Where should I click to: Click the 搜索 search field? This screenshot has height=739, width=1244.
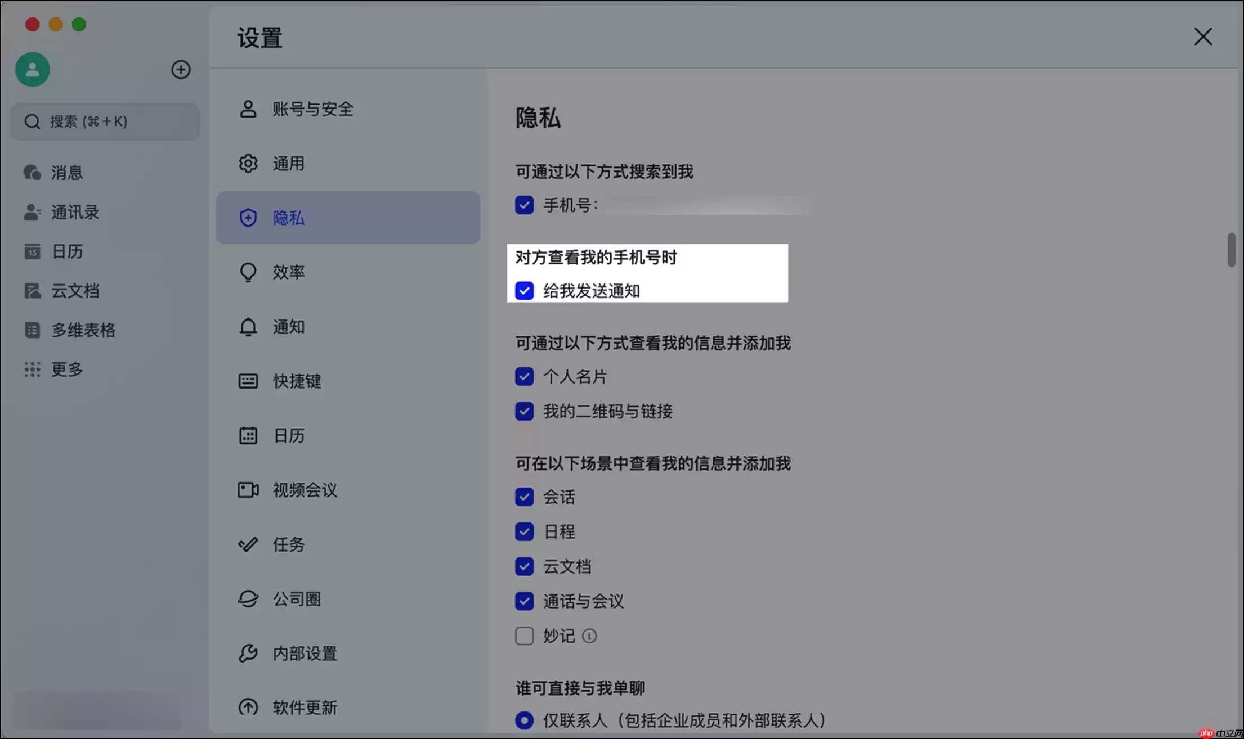tap(105, 121)
